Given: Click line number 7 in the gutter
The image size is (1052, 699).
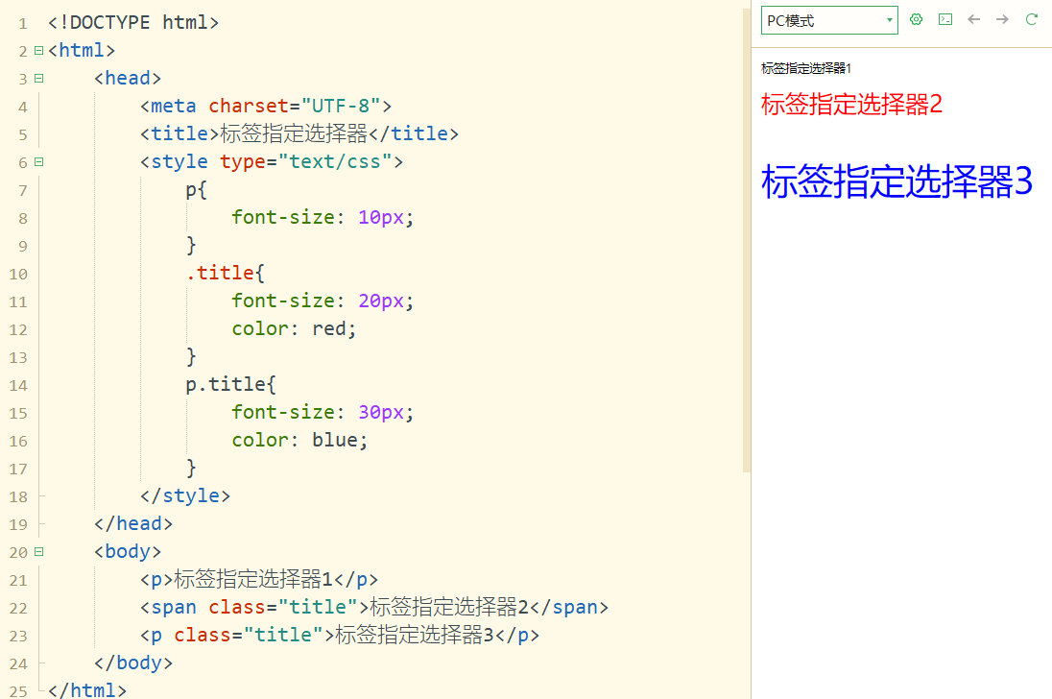Looking at the screenshot, I should point(23,191).
